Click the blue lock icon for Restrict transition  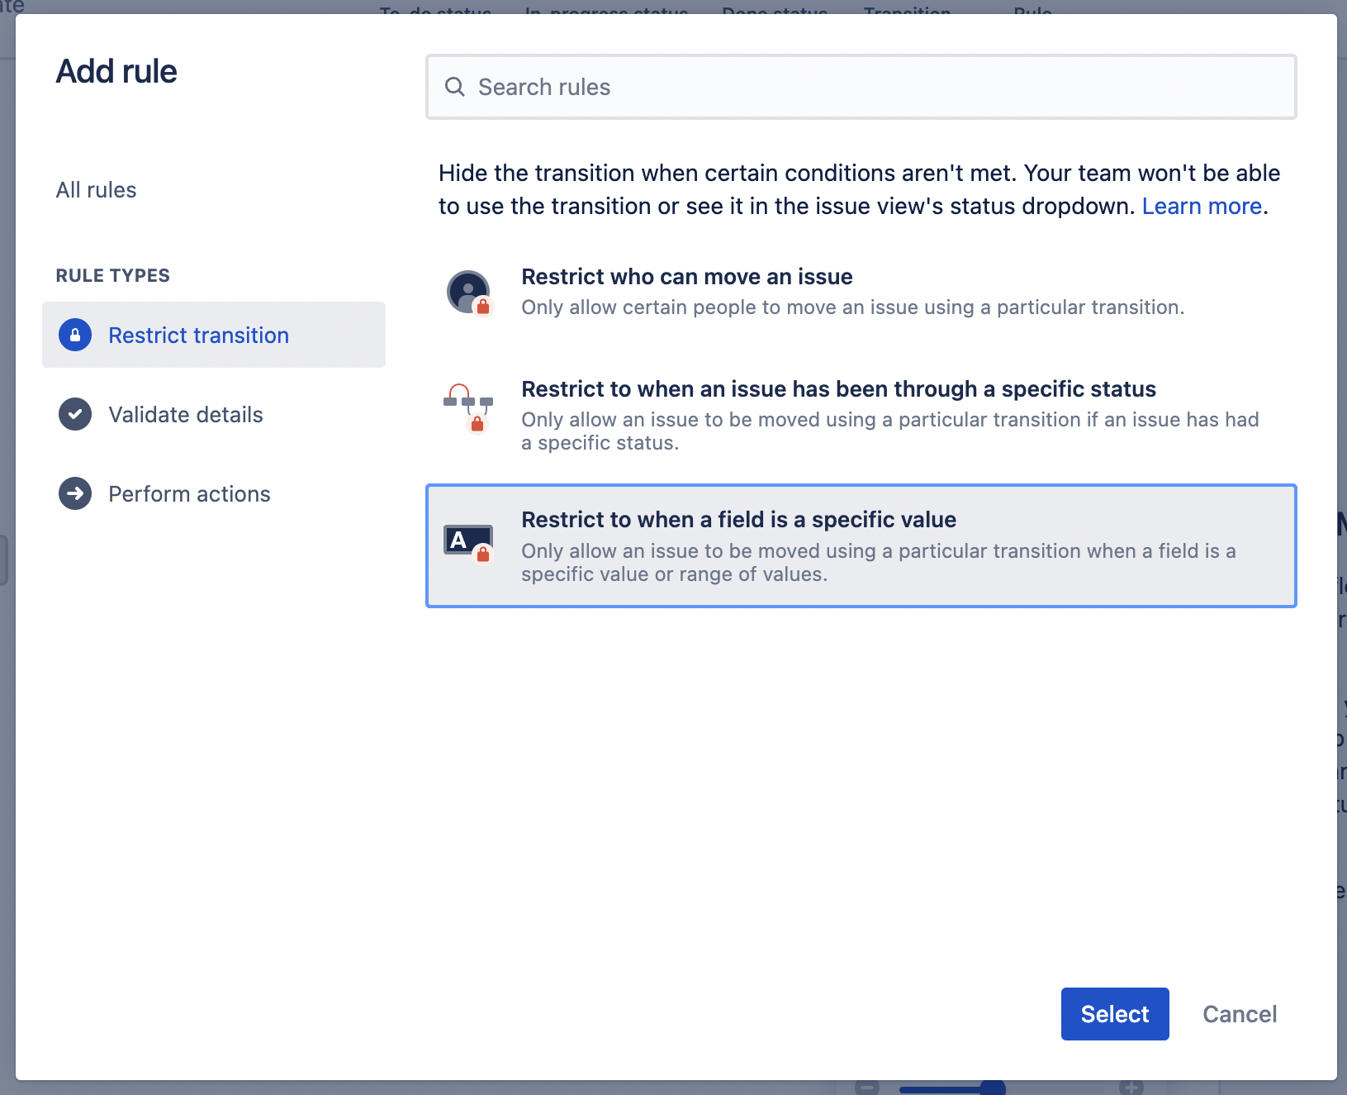tap(75, 335)
